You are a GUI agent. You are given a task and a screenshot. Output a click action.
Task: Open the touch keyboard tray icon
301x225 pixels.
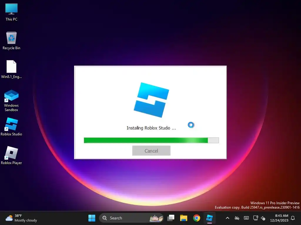click(x=246, y=218)
